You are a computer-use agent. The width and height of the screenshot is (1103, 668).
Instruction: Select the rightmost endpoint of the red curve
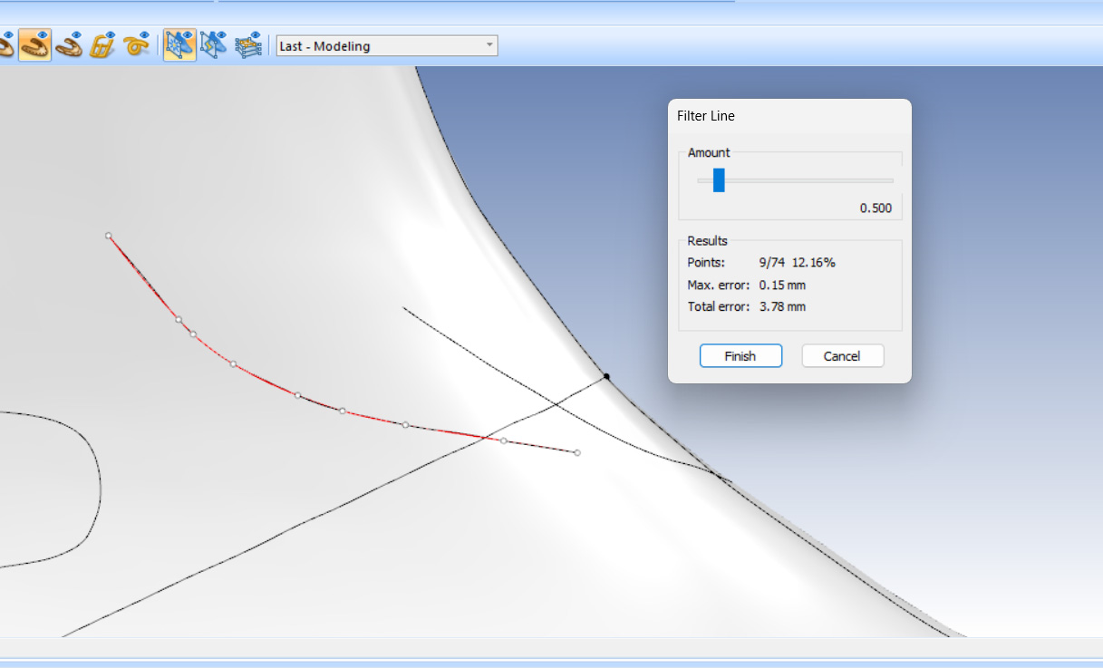pos(577,452)
